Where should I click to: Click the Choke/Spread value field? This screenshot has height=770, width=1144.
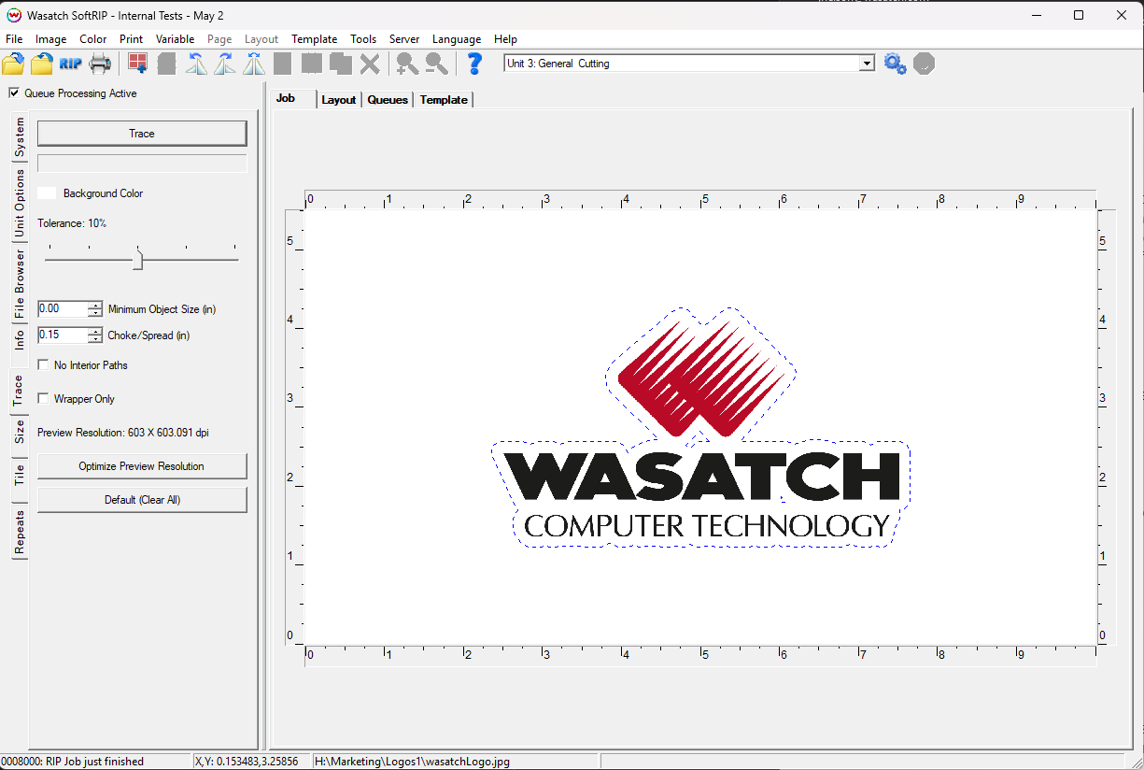[x=63, y=335]
